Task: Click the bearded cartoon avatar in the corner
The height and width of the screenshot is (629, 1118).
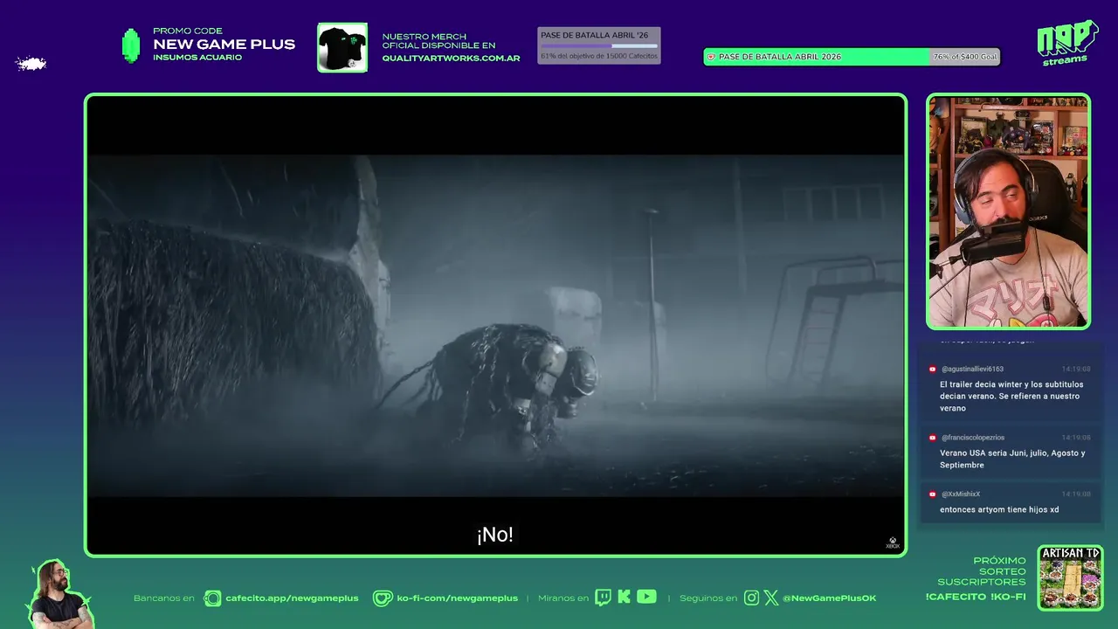Action: 59,594
